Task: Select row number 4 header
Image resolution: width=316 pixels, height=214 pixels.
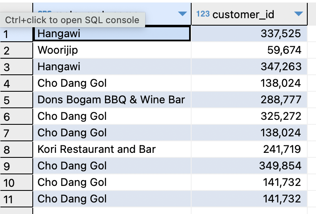Action: [x=16, y=83]
